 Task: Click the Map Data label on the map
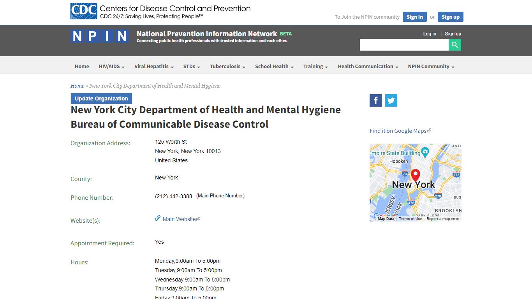[x=386, y=219]
